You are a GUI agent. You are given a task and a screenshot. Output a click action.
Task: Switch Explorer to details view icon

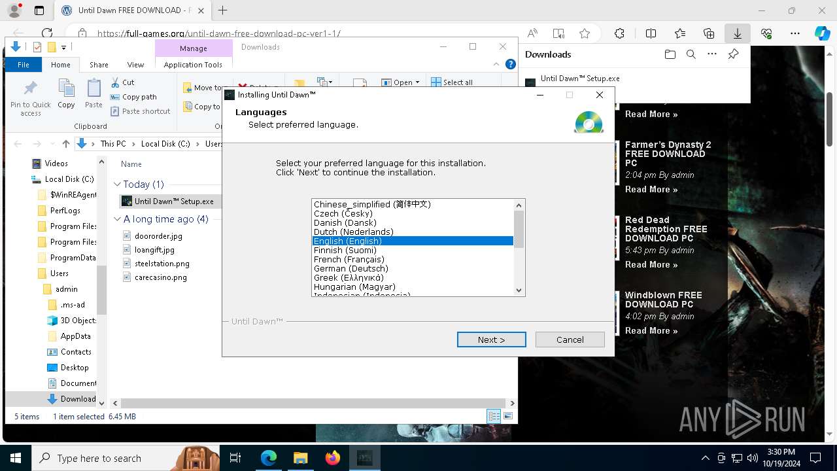click(494, 416)
